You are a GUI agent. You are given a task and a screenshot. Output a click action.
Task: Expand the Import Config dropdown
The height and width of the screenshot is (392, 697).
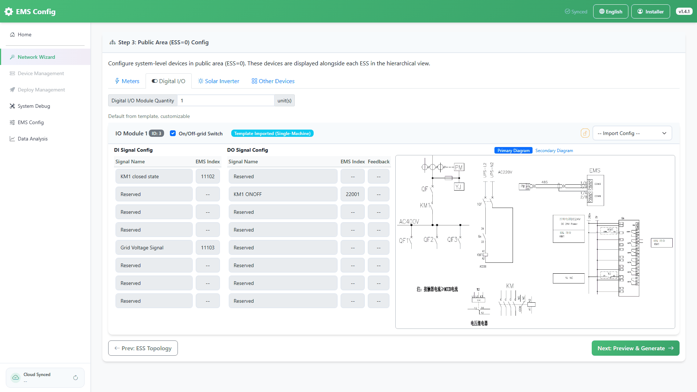[632, 133]
